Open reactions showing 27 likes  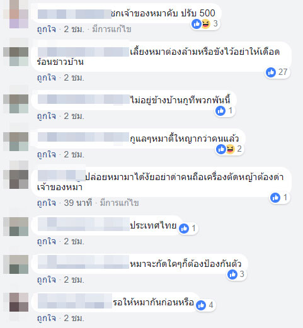tap(277, 72)
